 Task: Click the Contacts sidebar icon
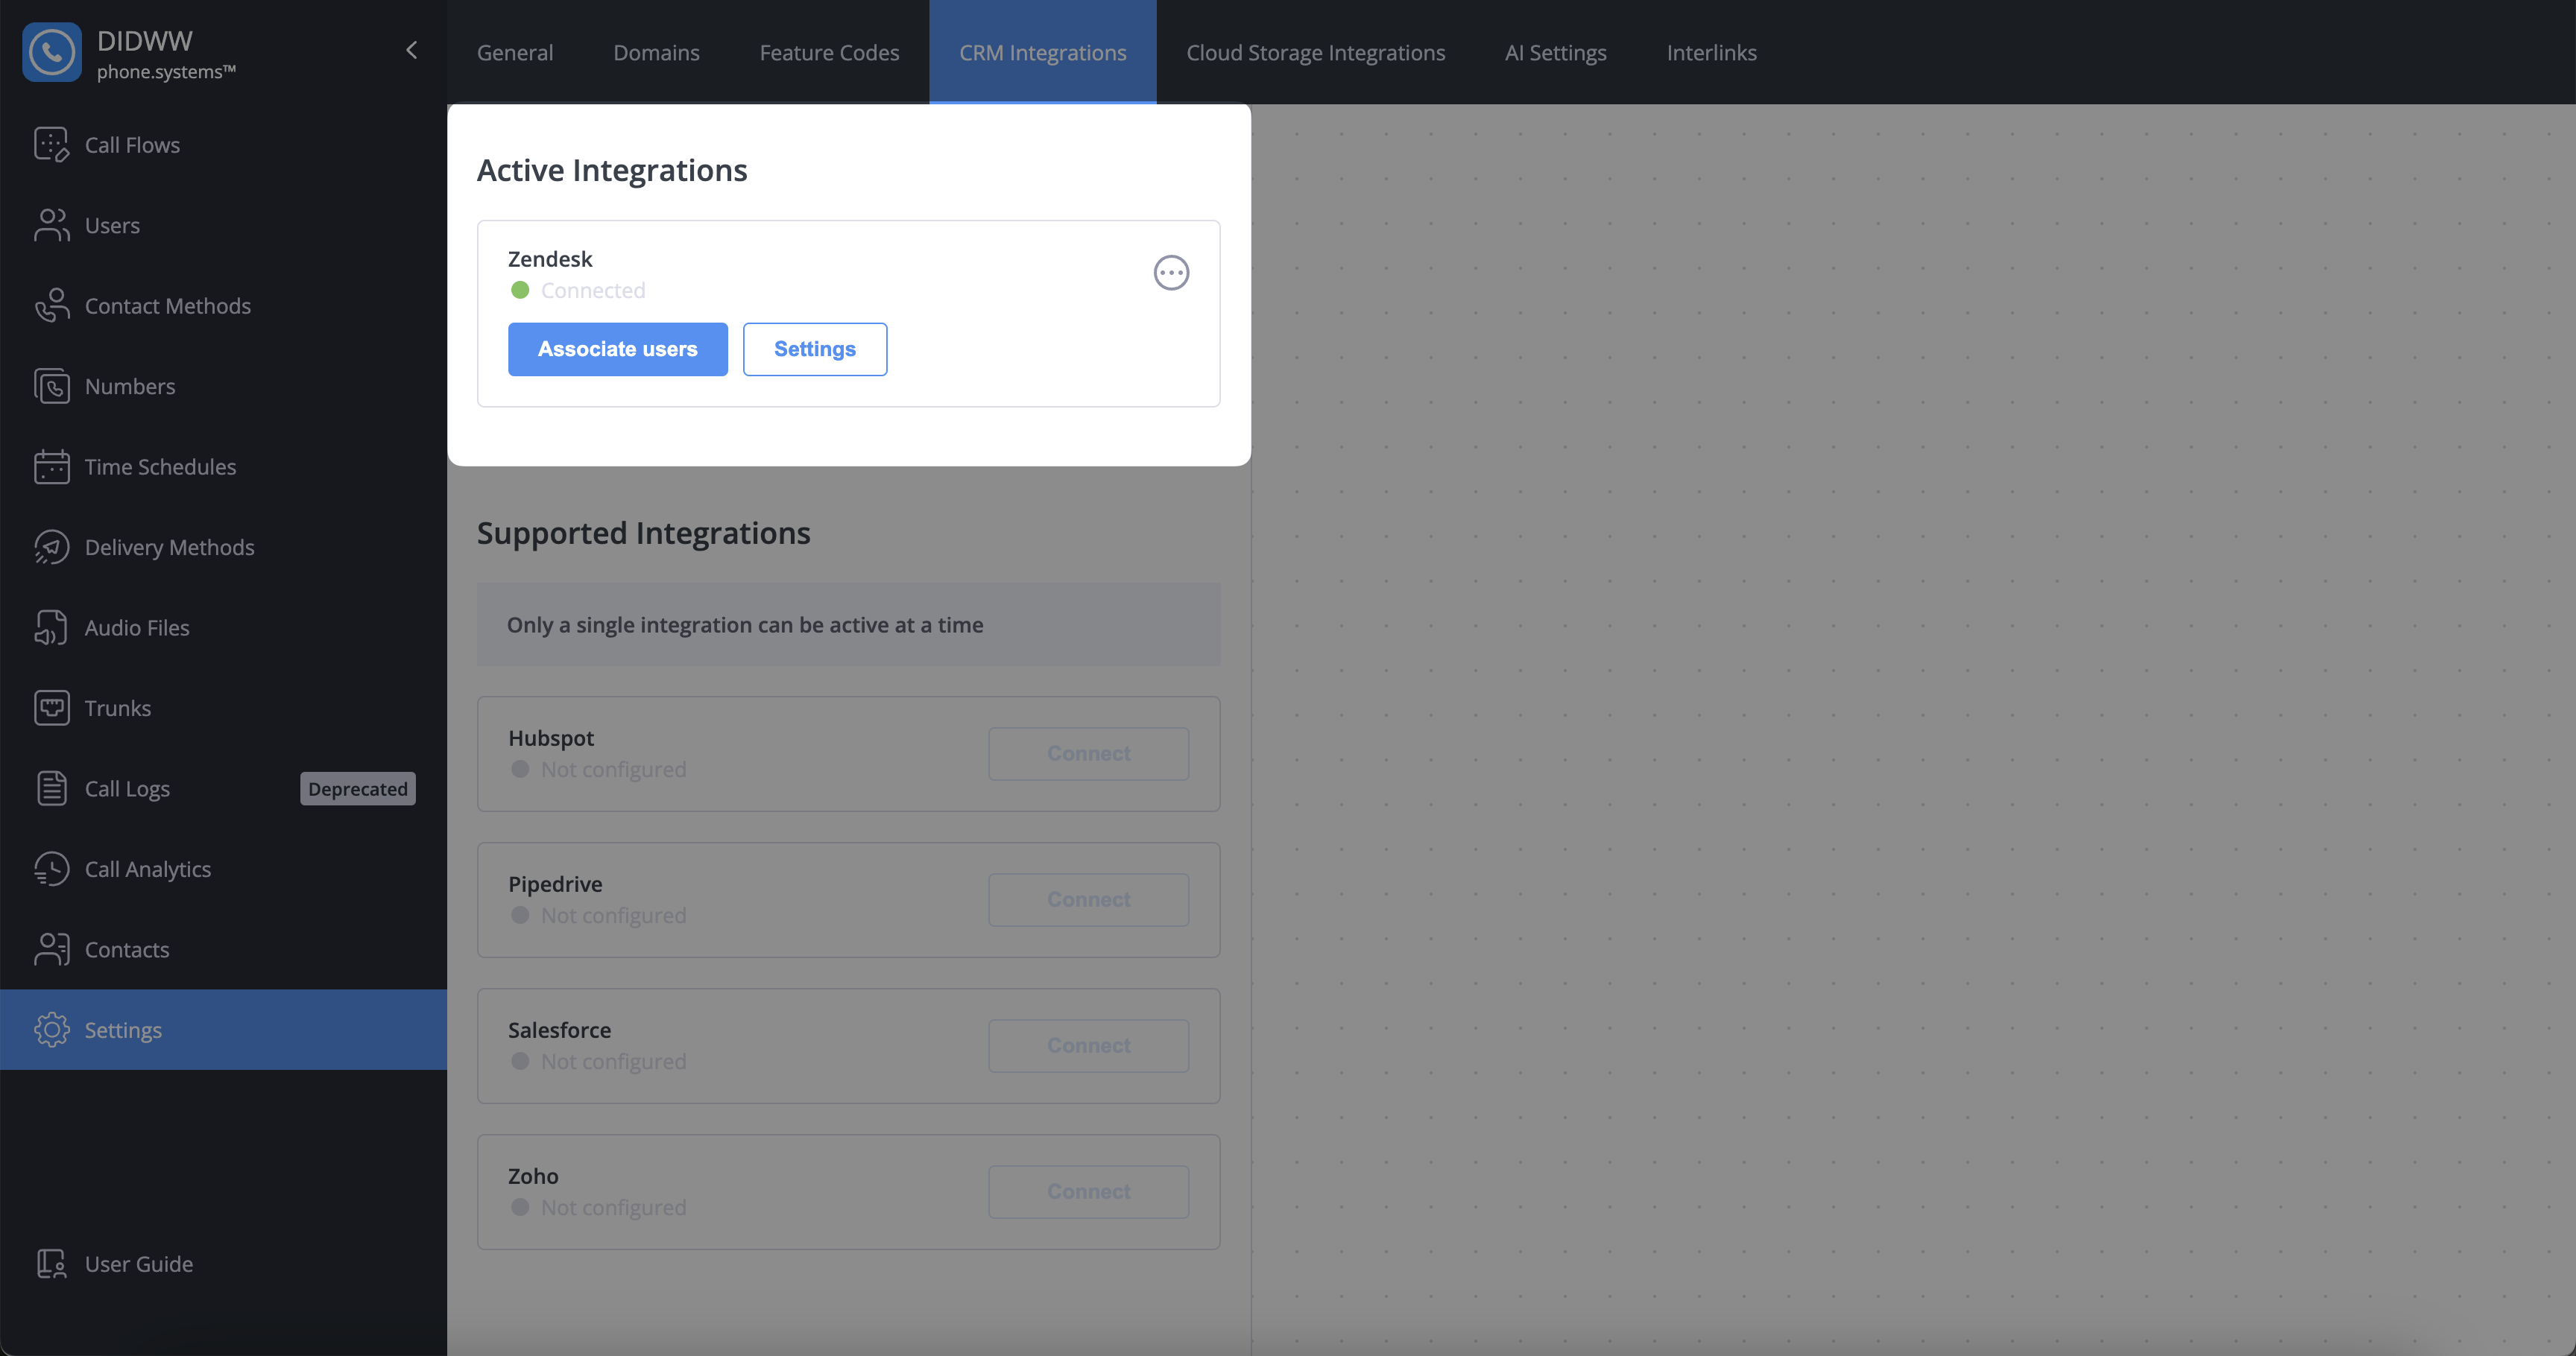[x=51, y=949]
